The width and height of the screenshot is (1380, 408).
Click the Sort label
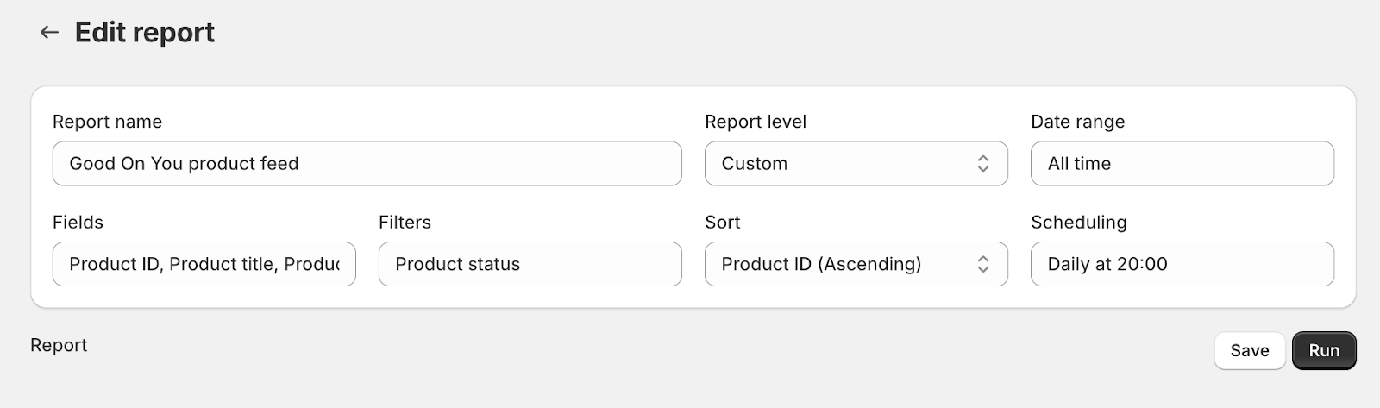(x=722, y=222)
